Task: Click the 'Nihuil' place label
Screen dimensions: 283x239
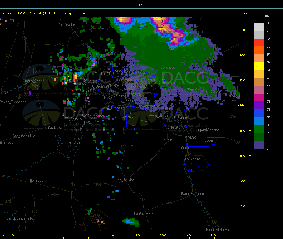Action: point(74,143)
